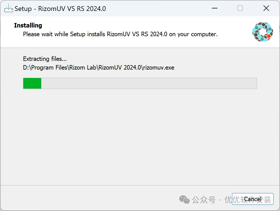
Task: Click the setup installer icon in title bar
Action: coord(9,8)
